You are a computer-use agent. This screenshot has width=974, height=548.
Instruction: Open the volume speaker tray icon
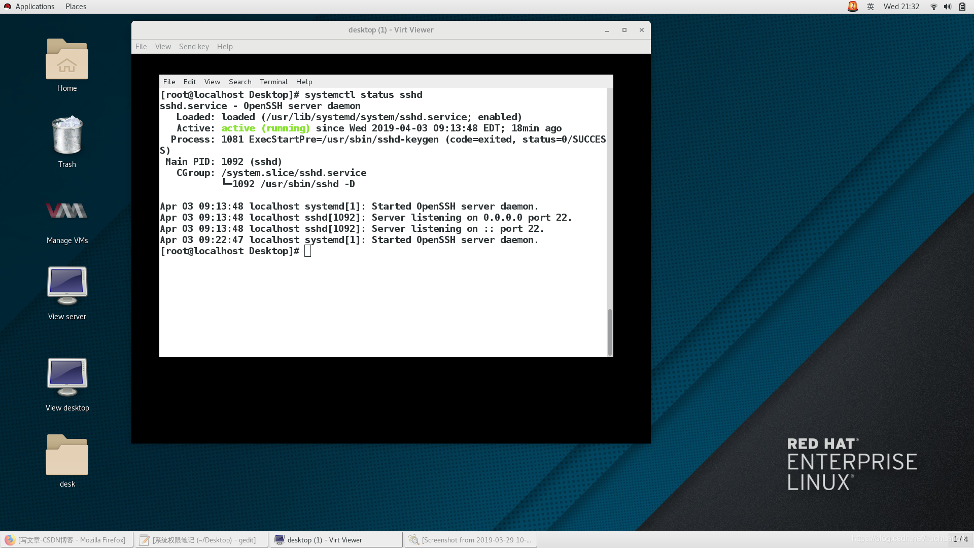pyautogui.click(x=948, y=7)
